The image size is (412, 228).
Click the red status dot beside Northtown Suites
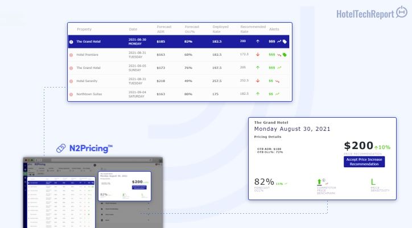(71, 94)
